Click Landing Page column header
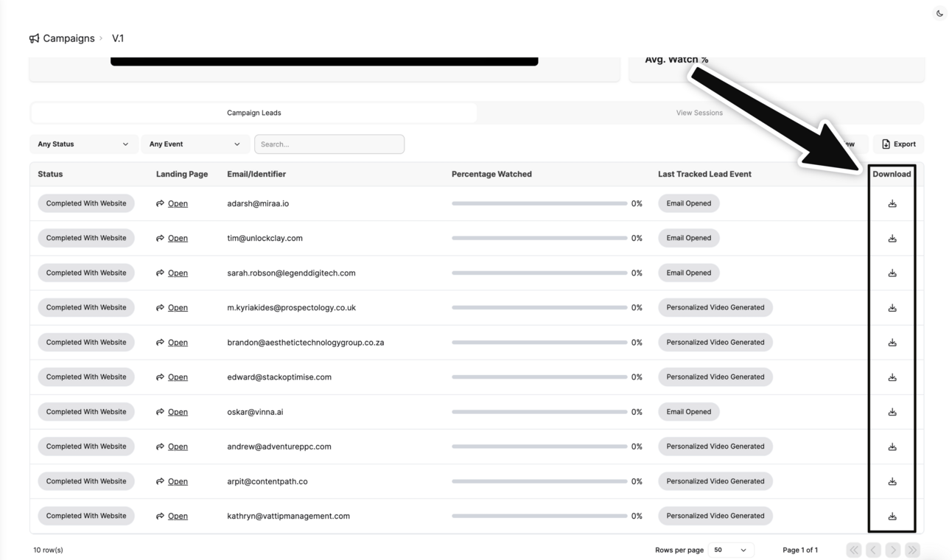This screenshot has width=952, height=560. [x=182, y=174]
